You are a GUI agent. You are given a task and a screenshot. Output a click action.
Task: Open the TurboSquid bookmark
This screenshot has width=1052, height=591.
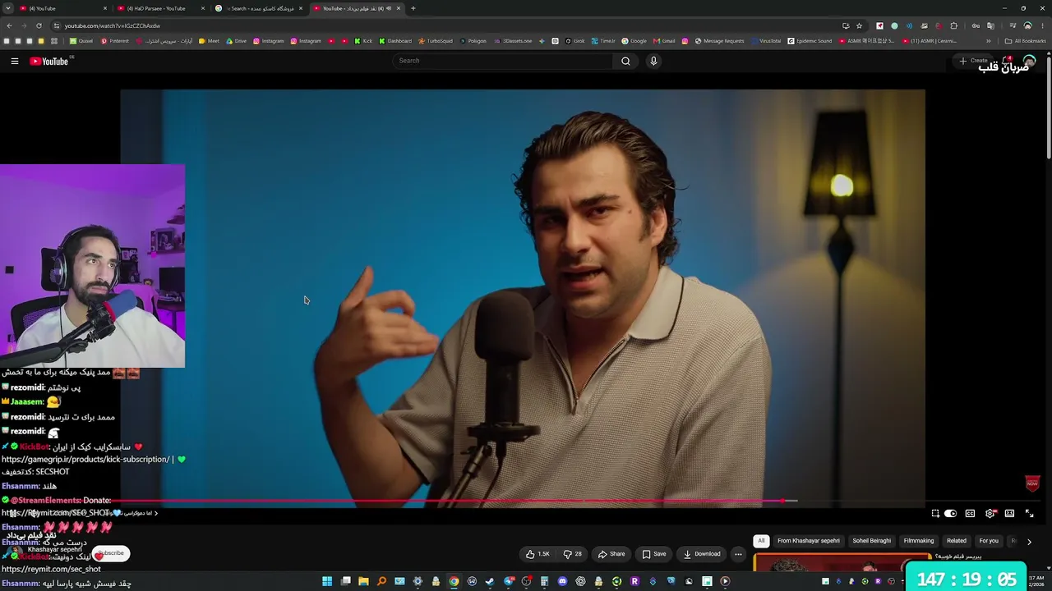click(x=436, y=41)
